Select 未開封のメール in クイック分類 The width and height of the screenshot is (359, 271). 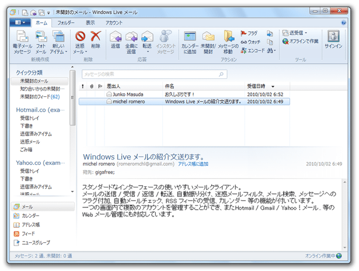[x=39, y=81]
